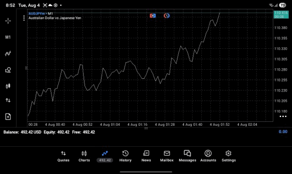
Task: Open the Settings tab
Action: [x=229, y=156]
